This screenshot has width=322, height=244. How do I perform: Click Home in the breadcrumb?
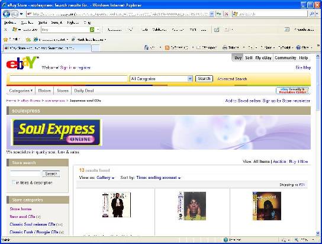click(11, 101)
